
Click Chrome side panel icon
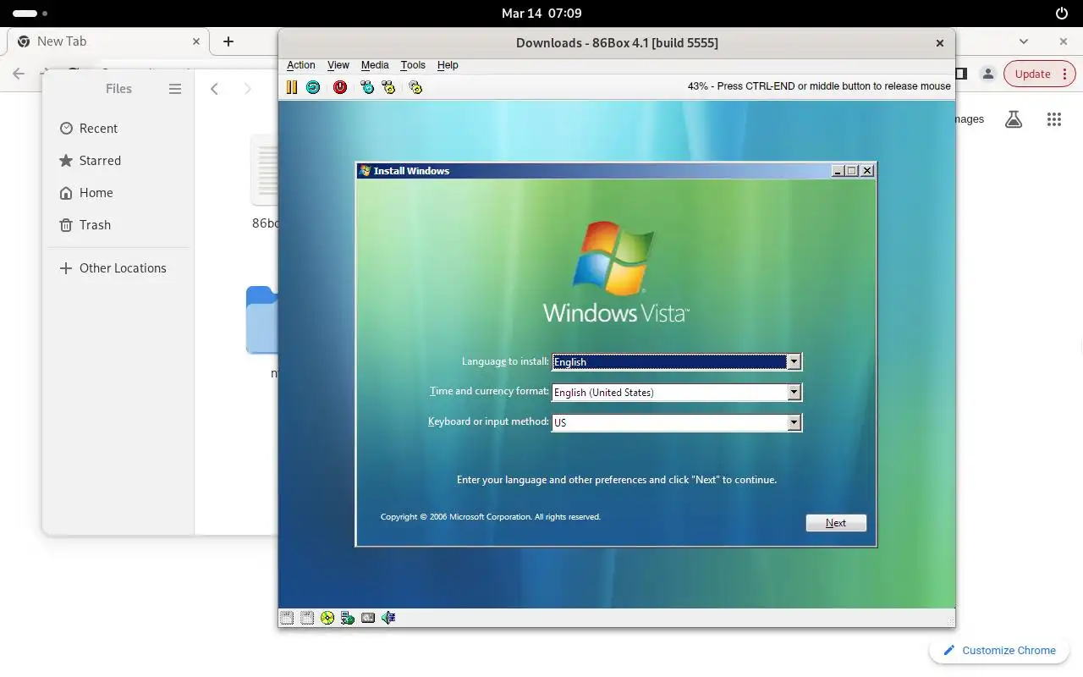pyautogui.click(x=961, y=74)
